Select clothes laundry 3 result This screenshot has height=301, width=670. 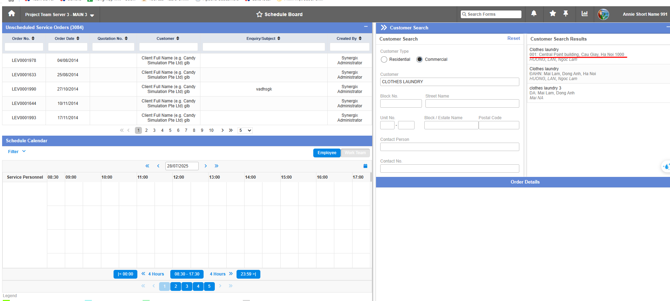click(x=598, y=93)
